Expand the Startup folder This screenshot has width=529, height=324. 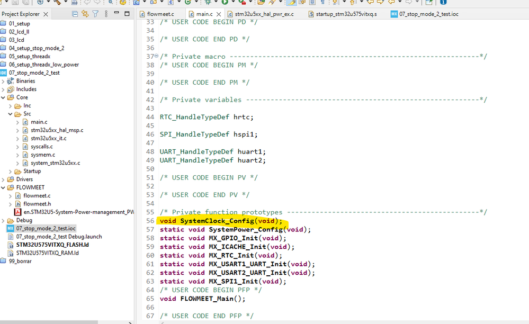[x=10, y=172]
